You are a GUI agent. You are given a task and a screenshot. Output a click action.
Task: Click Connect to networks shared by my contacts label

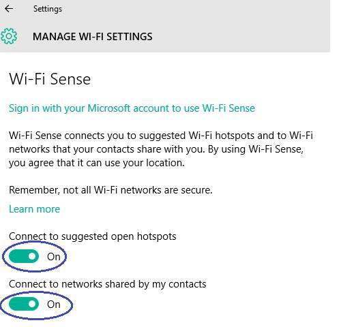pos(108,284)
